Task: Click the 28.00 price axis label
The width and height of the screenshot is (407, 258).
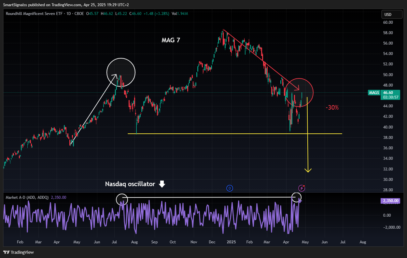Action: coord(388,190)
